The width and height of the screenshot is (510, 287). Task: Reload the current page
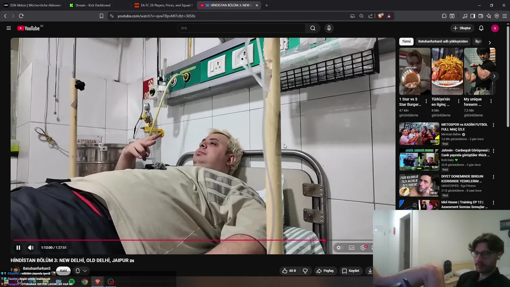coord(21,16)
